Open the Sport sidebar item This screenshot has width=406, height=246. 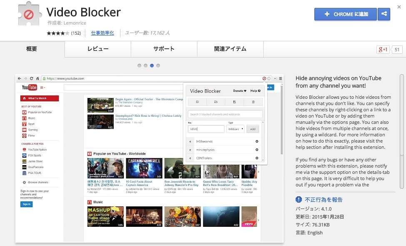click(x=28, y=124)
